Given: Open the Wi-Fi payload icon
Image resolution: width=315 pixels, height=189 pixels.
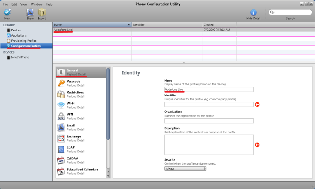Looking at the screenshot, I should (61, 105).
